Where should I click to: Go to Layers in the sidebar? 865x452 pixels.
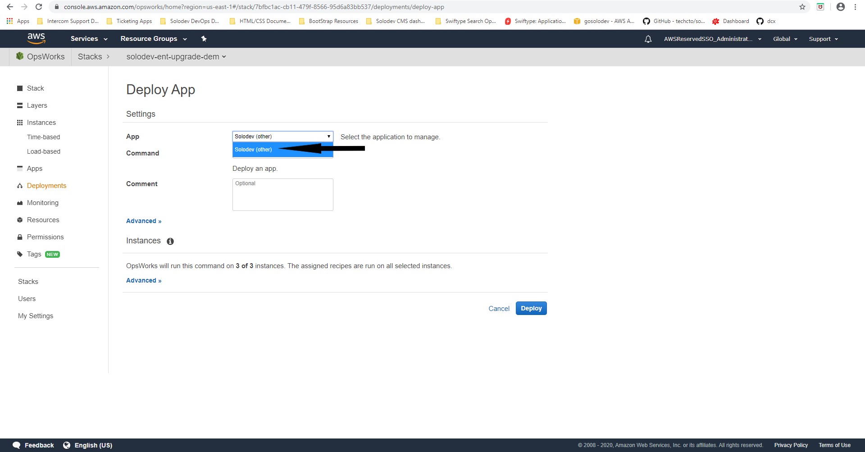(37, 105)
